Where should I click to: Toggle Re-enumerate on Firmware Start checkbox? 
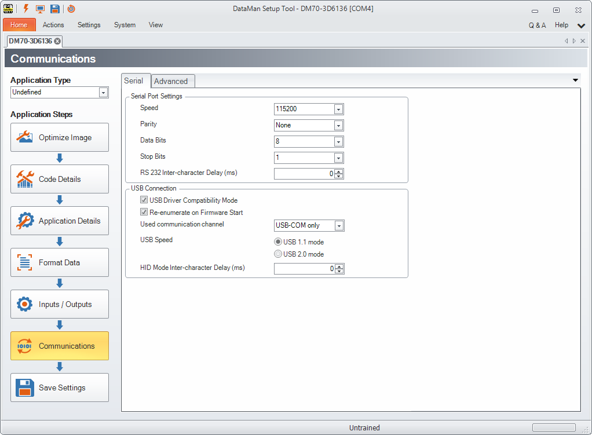[x=144, y=213]
